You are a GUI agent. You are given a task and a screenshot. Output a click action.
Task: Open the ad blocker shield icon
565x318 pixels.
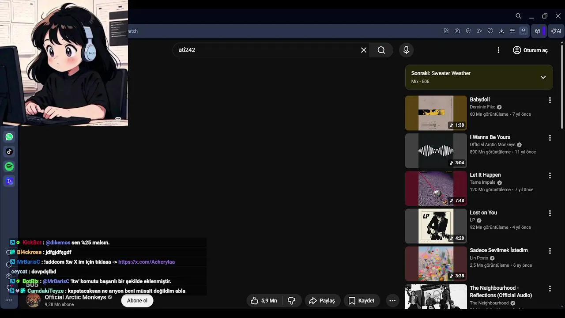(468, 31)
